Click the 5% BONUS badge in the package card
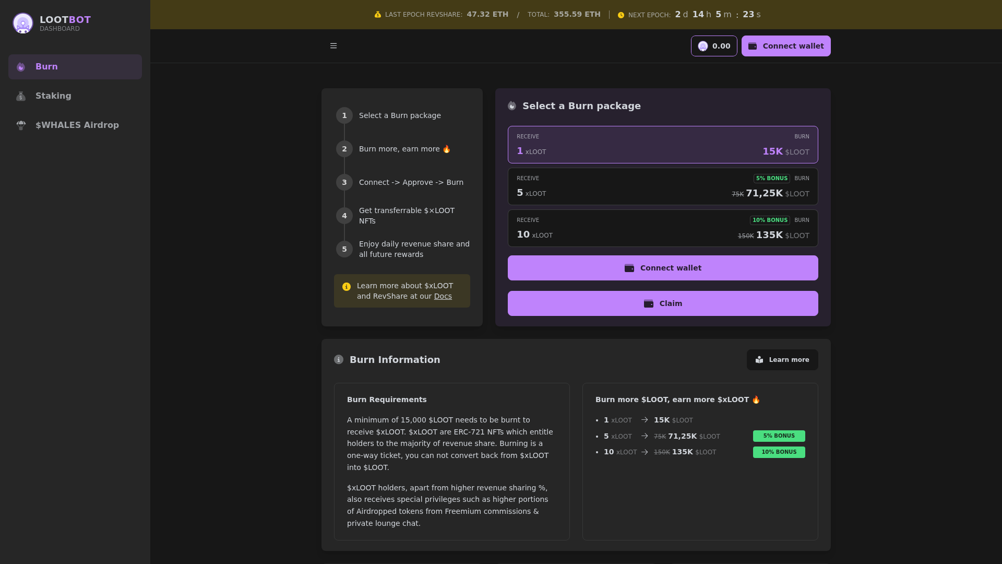1002x564 pixels. [x=772, y=179]
